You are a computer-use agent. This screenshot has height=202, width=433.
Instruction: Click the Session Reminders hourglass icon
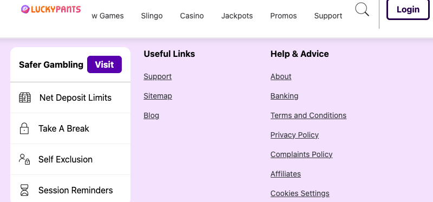24,190
